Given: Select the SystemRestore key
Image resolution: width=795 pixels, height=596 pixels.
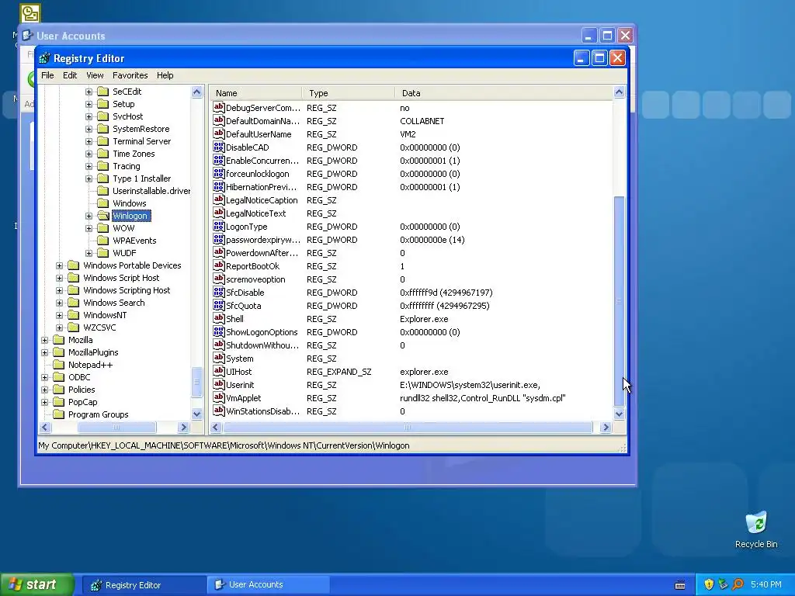Looking at the screenshot, I should pos(141,129).
